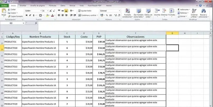Align text to top of cell

(59, 11)
